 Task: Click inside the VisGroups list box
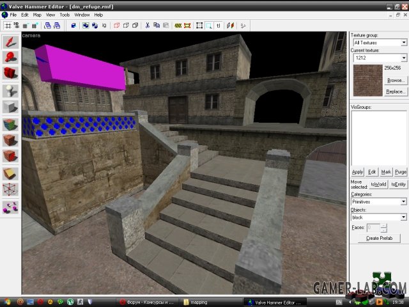coord(379,138)
